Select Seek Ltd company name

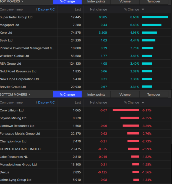6,40
